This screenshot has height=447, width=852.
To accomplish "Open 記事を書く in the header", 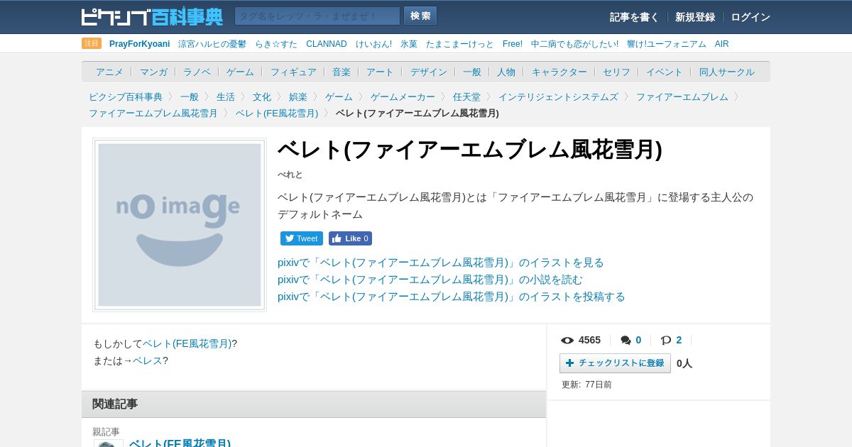I will (x=634, y=17).
